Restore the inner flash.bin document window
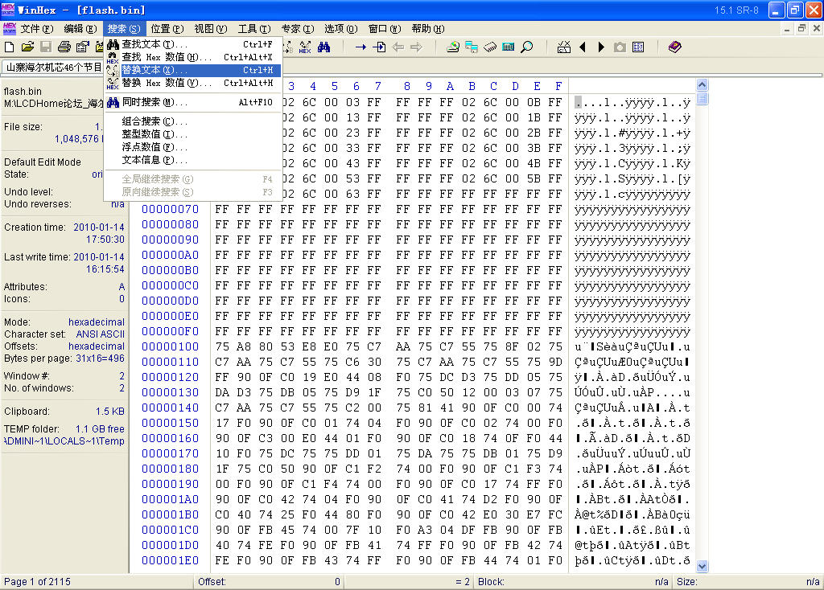The width and height of the screenshot is (824, 590). pos(801,28)
